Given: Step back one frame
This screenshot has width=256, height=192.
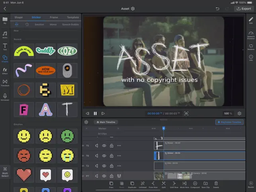Looking at the screenshot, I should [x=87, y=114].
